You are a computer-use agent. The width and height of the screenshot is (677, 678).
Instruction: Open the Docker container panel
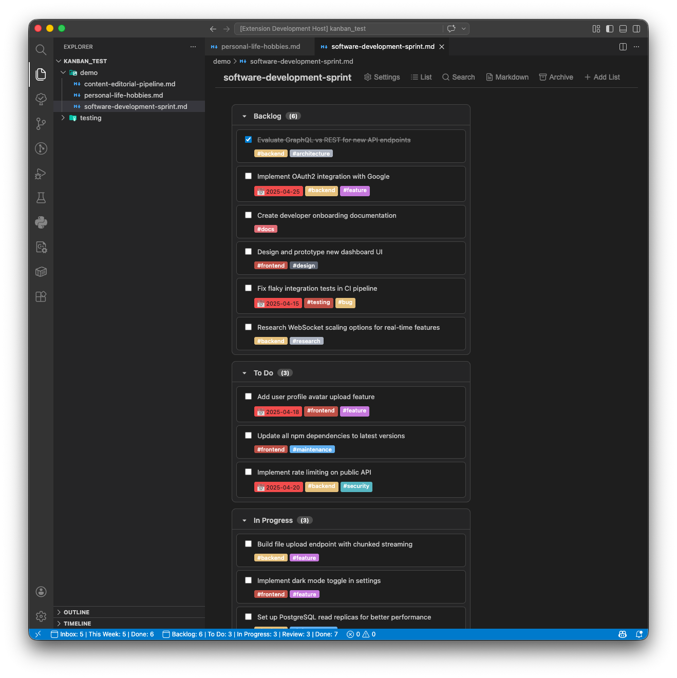(x=41, y=272)
